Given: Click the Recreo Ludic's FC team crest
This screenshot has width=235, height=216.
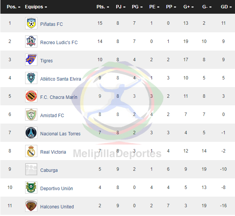Looking at the screenshot, I should (31, 41).
